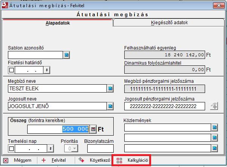The height and width of the screenshot is (167, 227).
Task: Go to the Következő entry
Action: (94, 160)
